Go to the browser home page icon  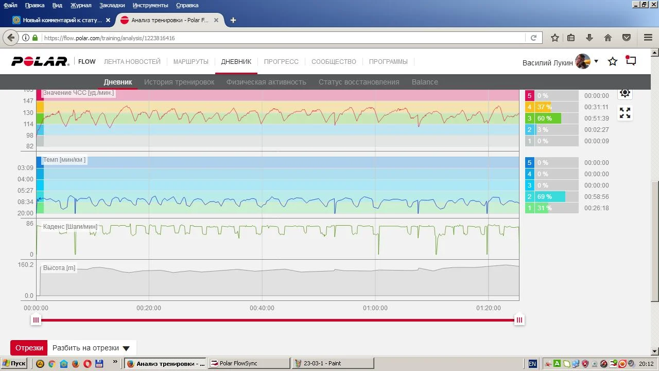[608, 38]
